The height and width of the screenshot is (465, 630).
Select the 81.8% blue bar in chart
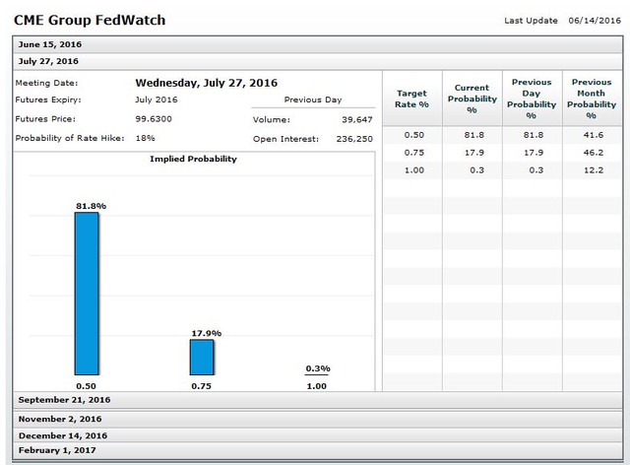(87, 294)
